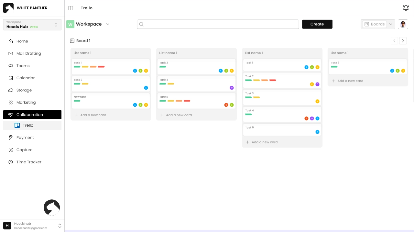Expand the Hoodshub account switcher
The width and height of the screenshot is (414, 232).
[x=60, y=226]
